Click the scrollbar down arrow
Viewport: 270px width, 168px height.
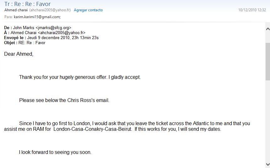click(267, 164)
